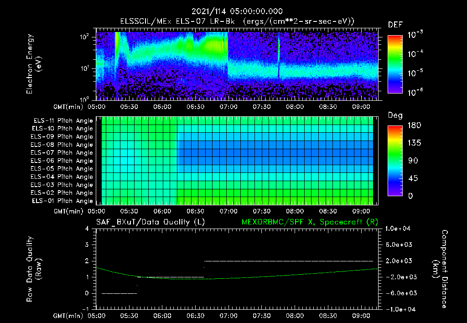Click the 08:00 tick label under data quality plot

click(x=295, y=316)
